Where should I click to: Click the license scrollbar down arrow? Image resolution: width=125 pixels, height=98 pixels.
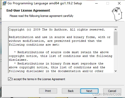115,71
